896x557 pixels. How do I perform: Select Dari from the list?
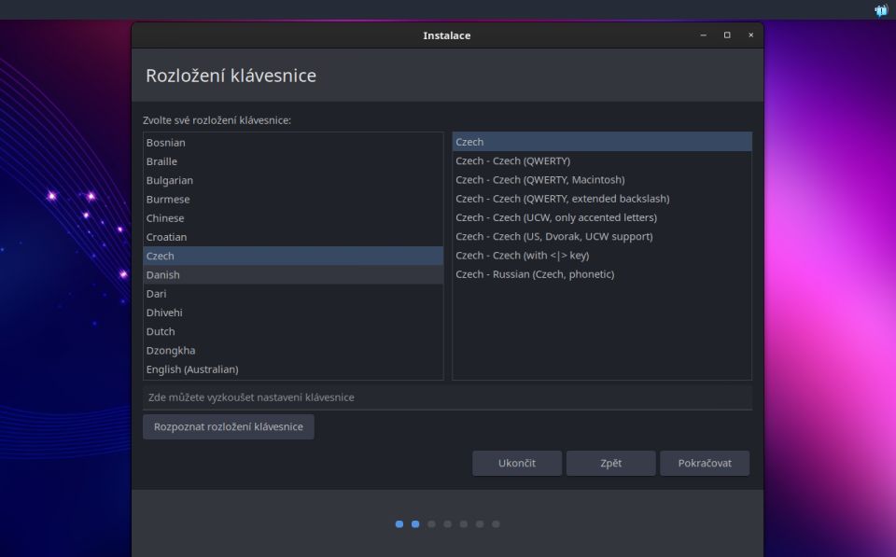(x=293, y=294)
